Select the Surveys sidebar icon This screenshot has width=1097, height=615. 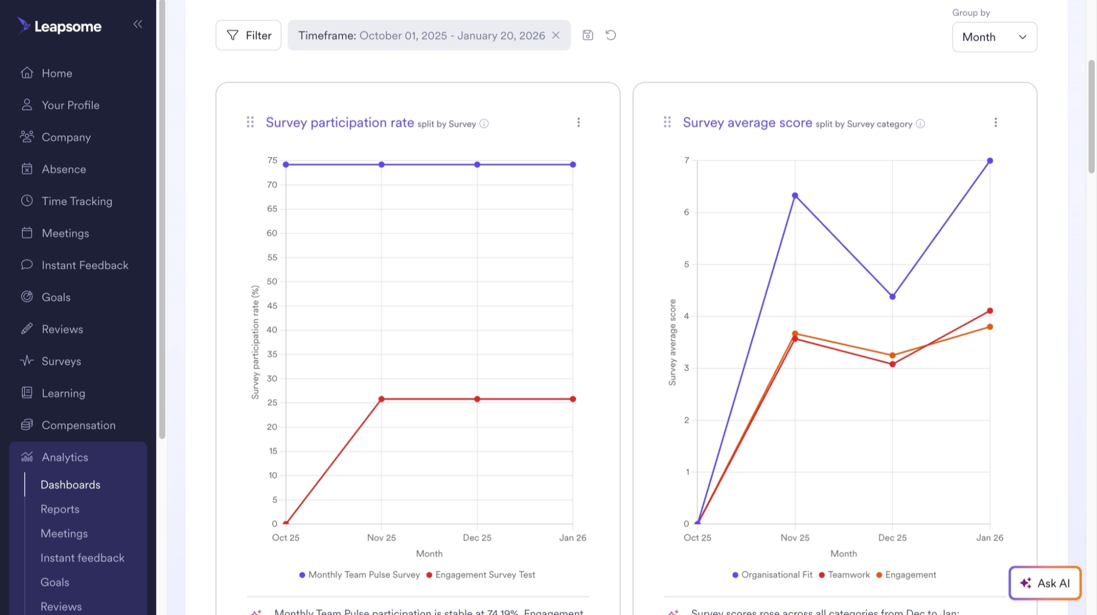tap(27, 360)
